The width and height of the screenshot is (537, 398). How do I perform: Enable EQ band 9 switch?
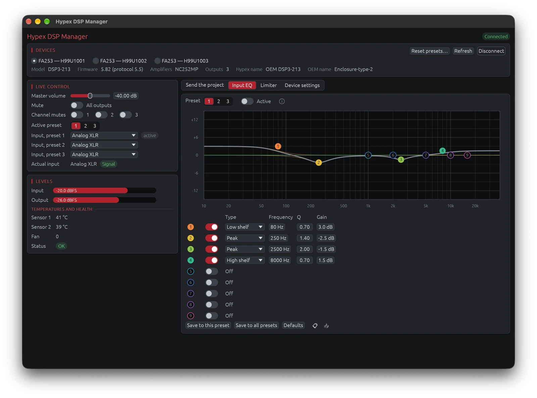212,316
